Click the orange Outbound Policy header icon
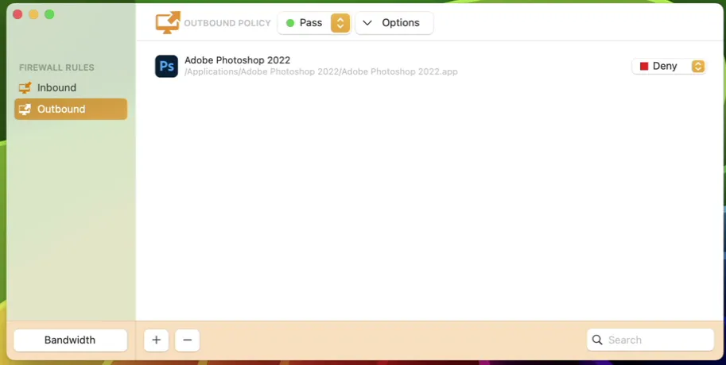The width and height of the screenshot is (726, 365). pyautogui.click(x=167, y=23)
